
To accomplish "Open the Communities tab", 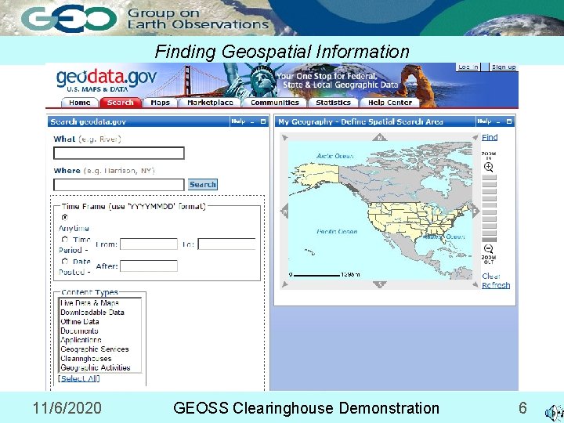I will (275, 103).
